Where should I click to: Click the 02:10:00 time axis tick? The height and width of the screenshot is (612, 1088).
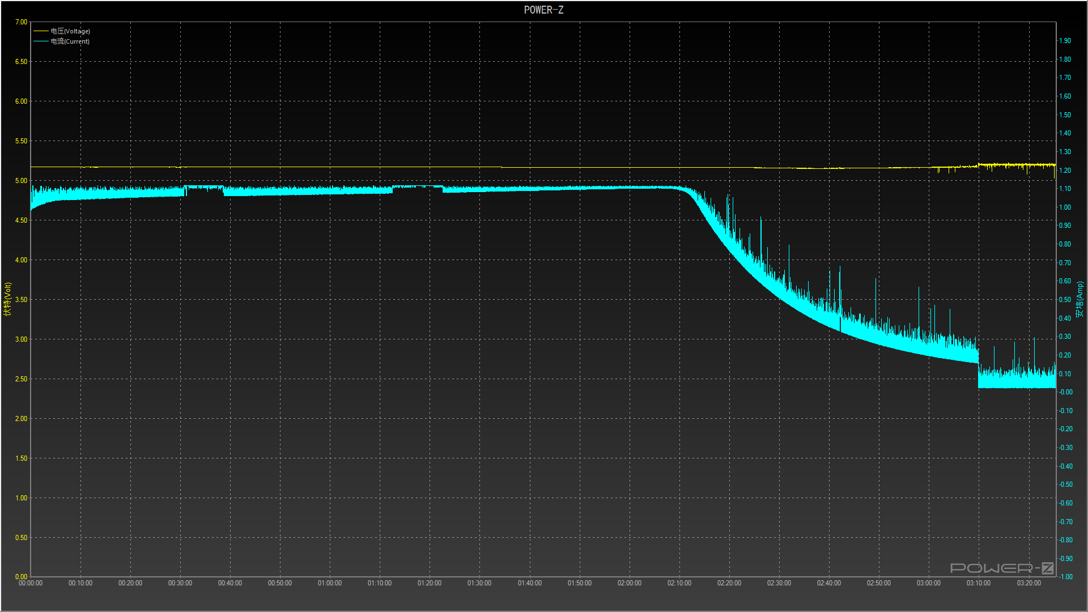point(679,583)
